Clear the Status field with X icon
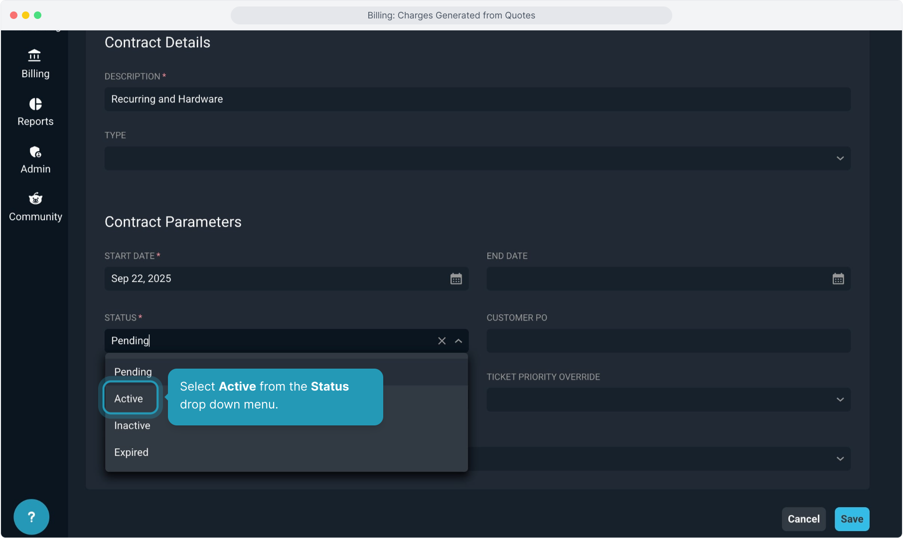 pos(442,341)
